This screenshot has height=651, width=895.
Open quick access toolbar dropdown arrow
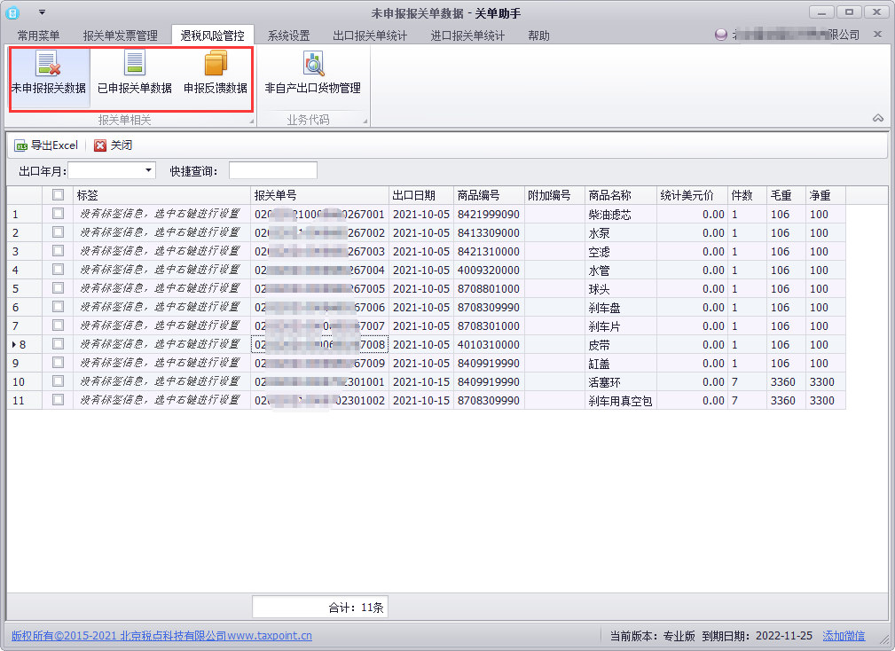[x=42, y=12]
